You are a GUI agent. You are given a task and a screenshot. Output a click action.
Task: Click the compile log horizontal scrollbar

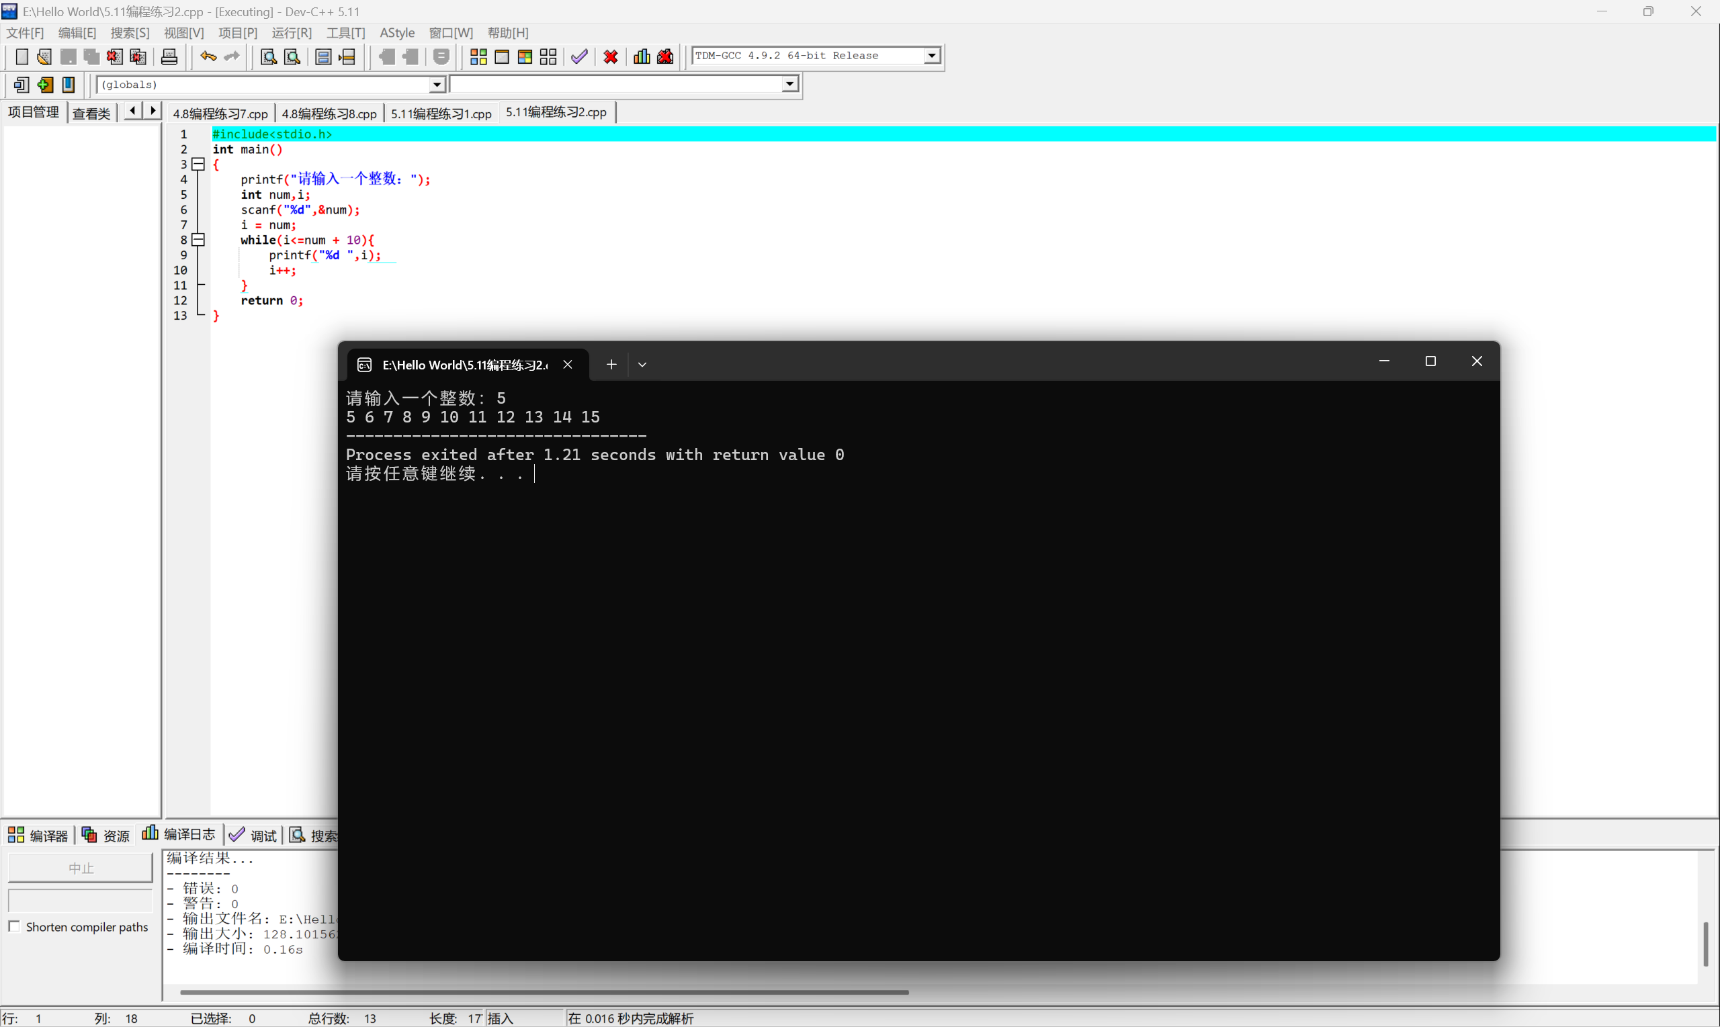544,991
